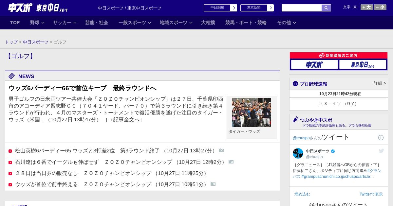Screen dimensions: 393x206
Task: Click the 記事全文へ read-more link
Action: [123, 120]
